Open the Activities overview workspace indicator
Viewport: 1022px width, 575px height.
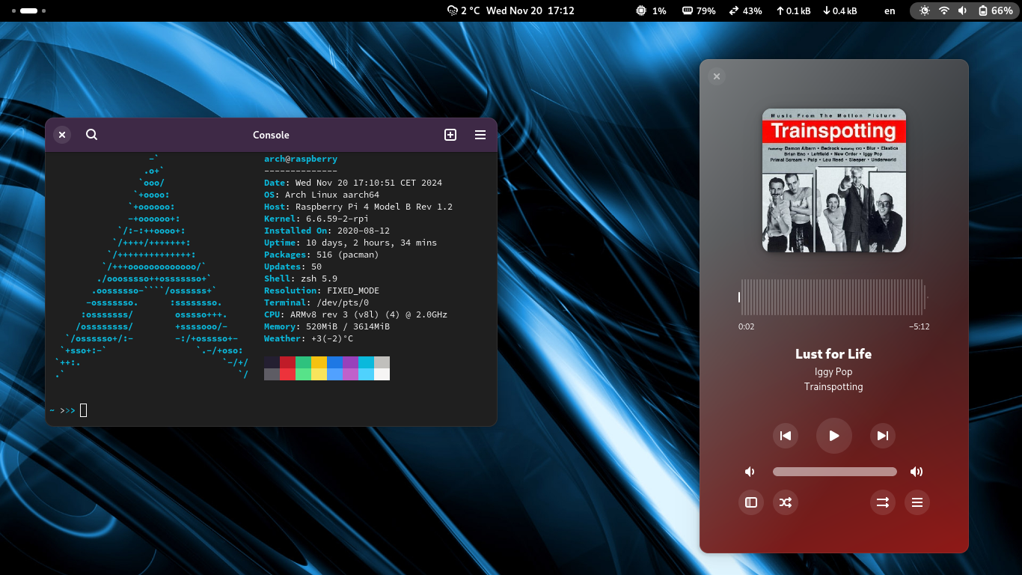(x=29, y=10)
